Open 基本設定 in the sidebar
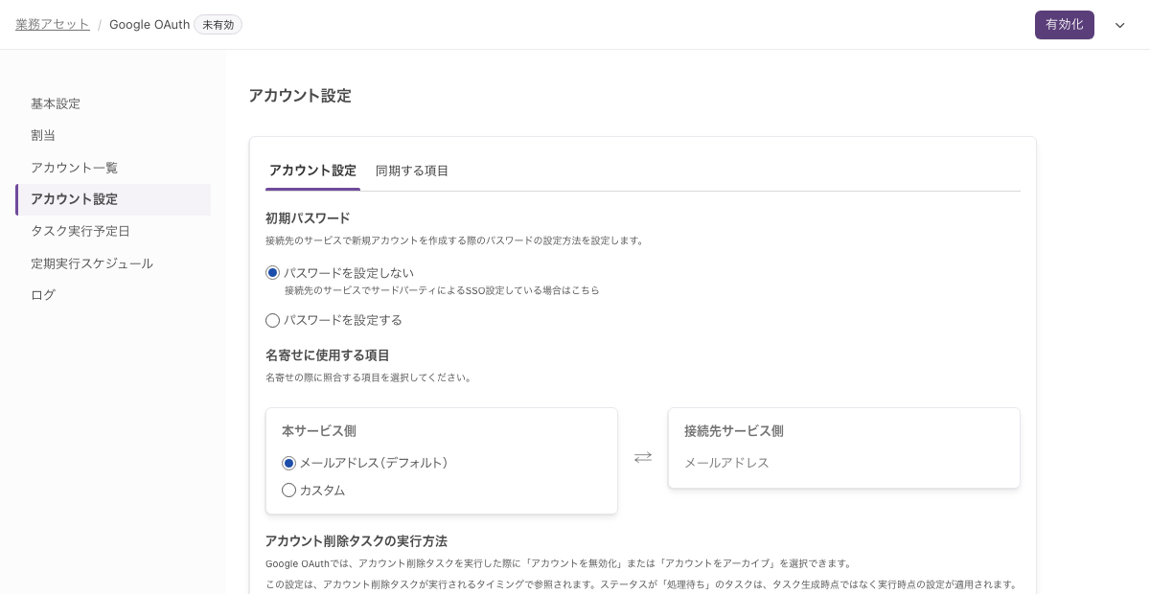 coord(56,103)
